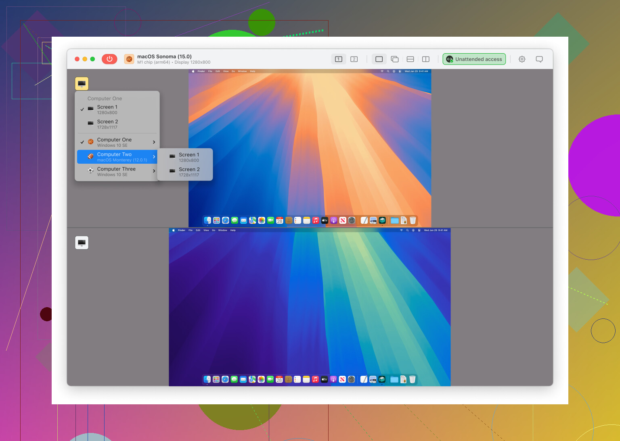Viewport: 620px width, 441px height.
Task: Open FaceTime in the lower pane's dock
Action: click(270, 379)
